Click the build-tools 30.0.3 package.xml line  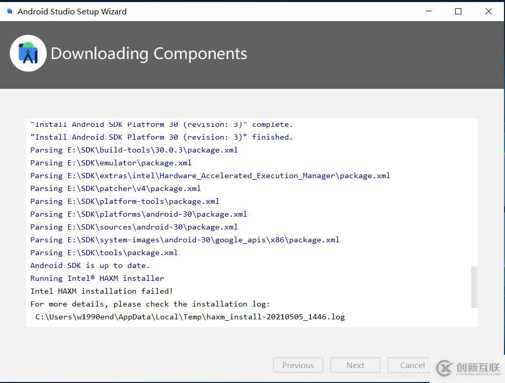134,150
